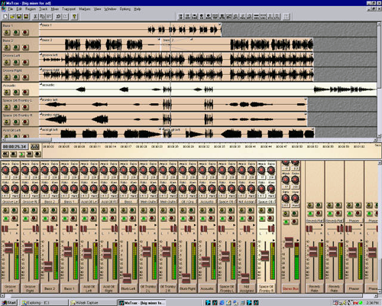
Task: Click the Stop transport button
Action: 14,154
